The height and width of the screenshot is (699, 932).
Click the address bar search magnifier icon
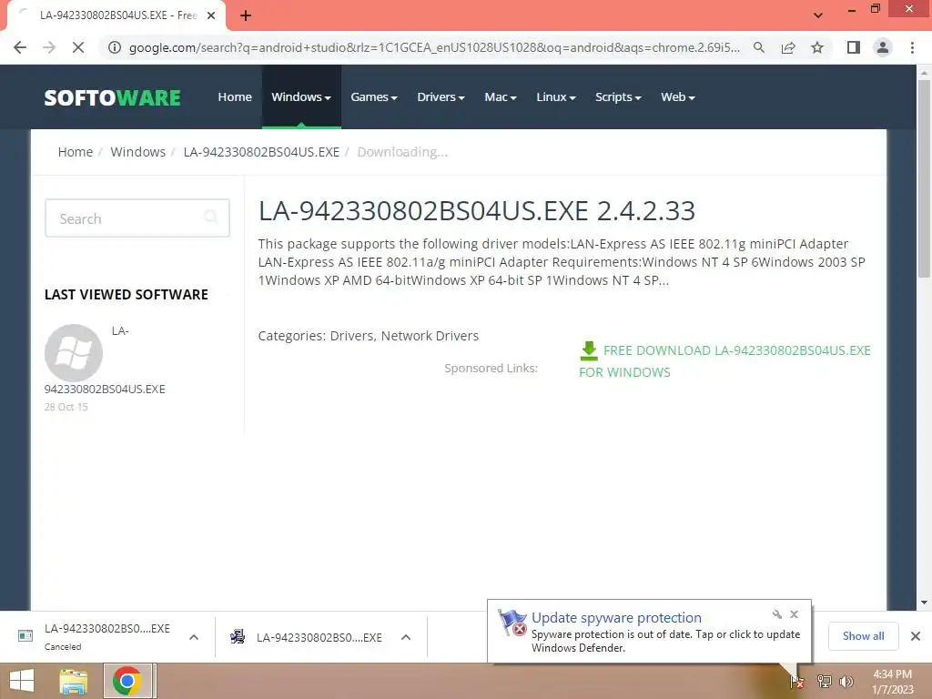759,47
